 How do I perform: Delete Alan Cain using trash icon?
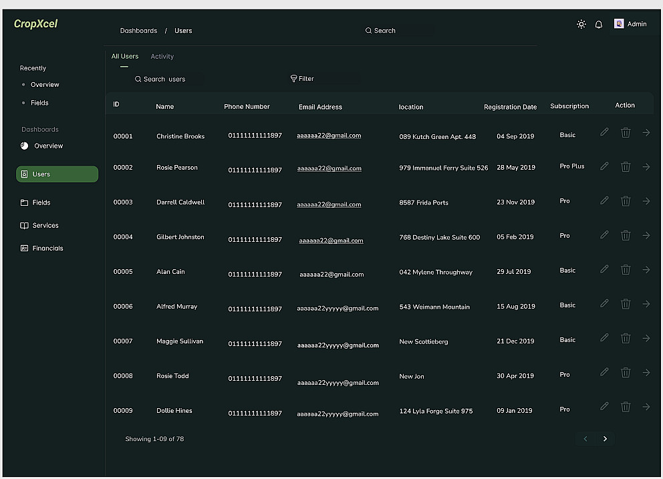click(x=626, y=269)
